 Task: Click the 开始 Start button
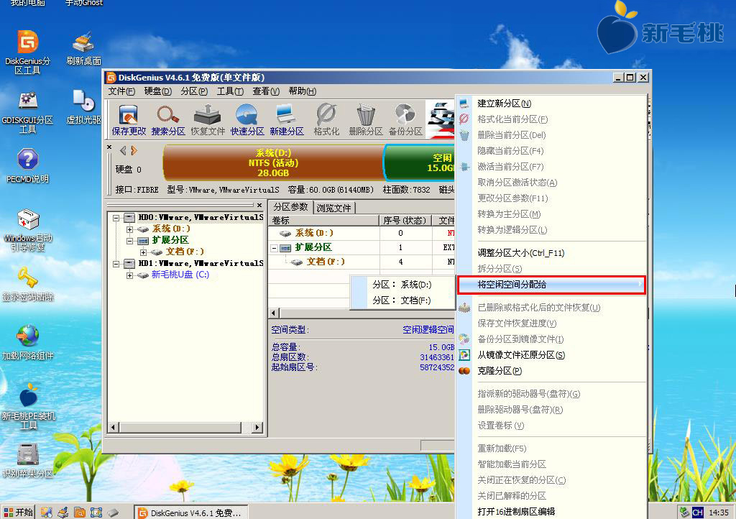[18, 512]
